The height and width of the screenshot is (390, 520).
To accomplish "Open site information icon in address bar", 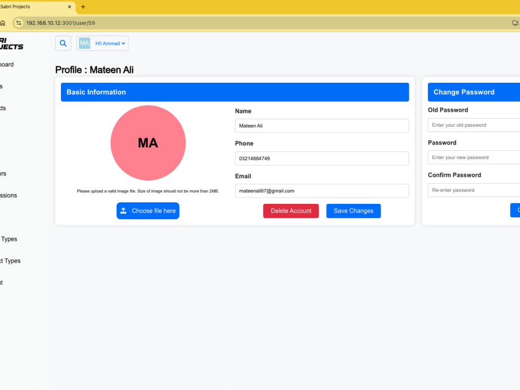I will (19, 23).
